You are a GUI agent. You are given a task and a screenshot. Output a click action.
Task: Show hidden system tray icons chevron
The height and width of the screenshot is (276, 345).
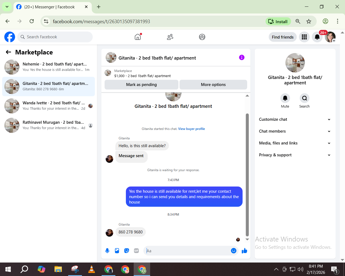276,269
